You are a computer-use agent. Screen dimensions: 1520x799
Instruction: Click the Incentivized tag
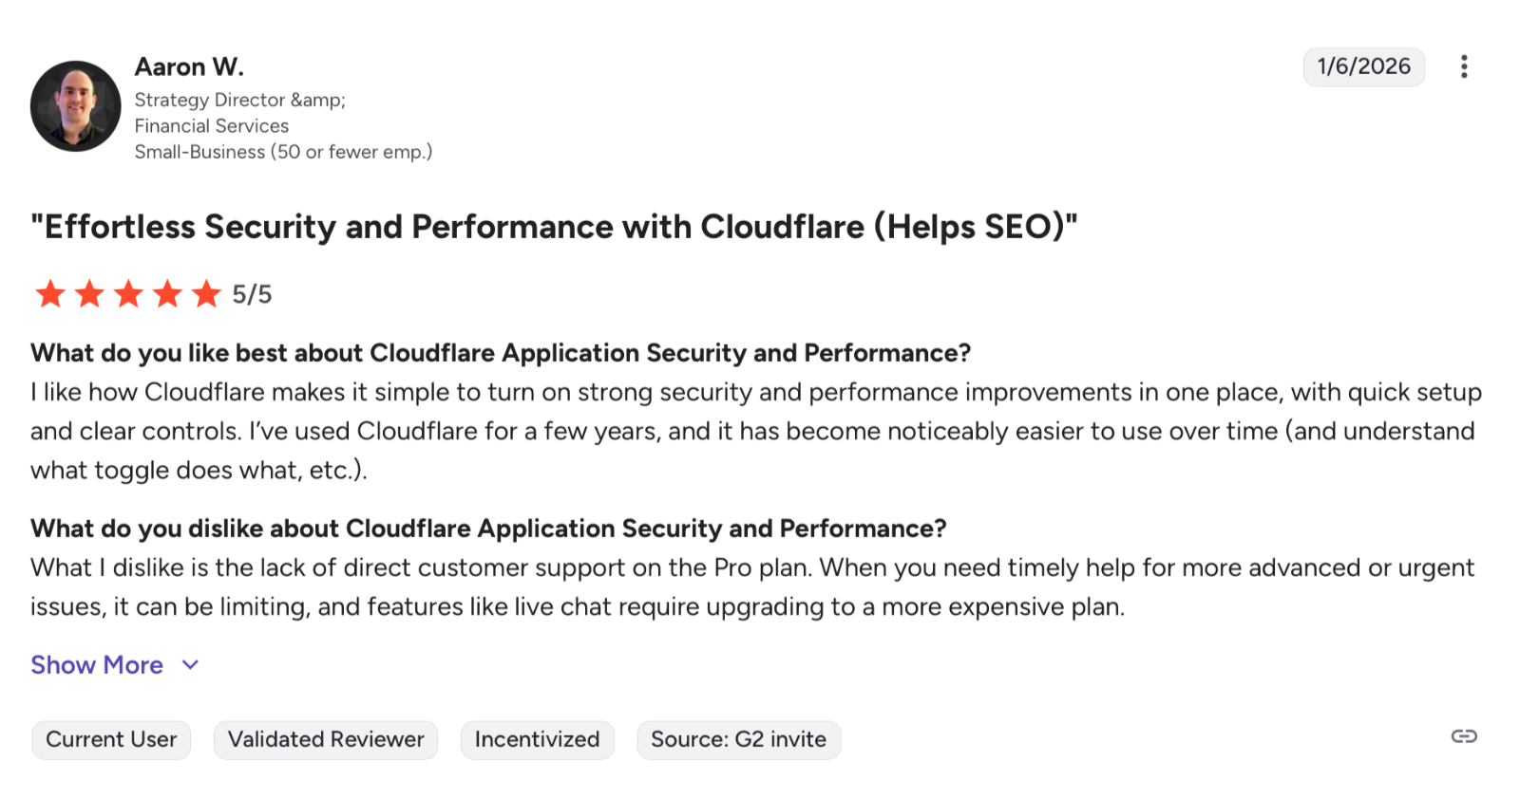pyautogui.click(x=537, y=739)
